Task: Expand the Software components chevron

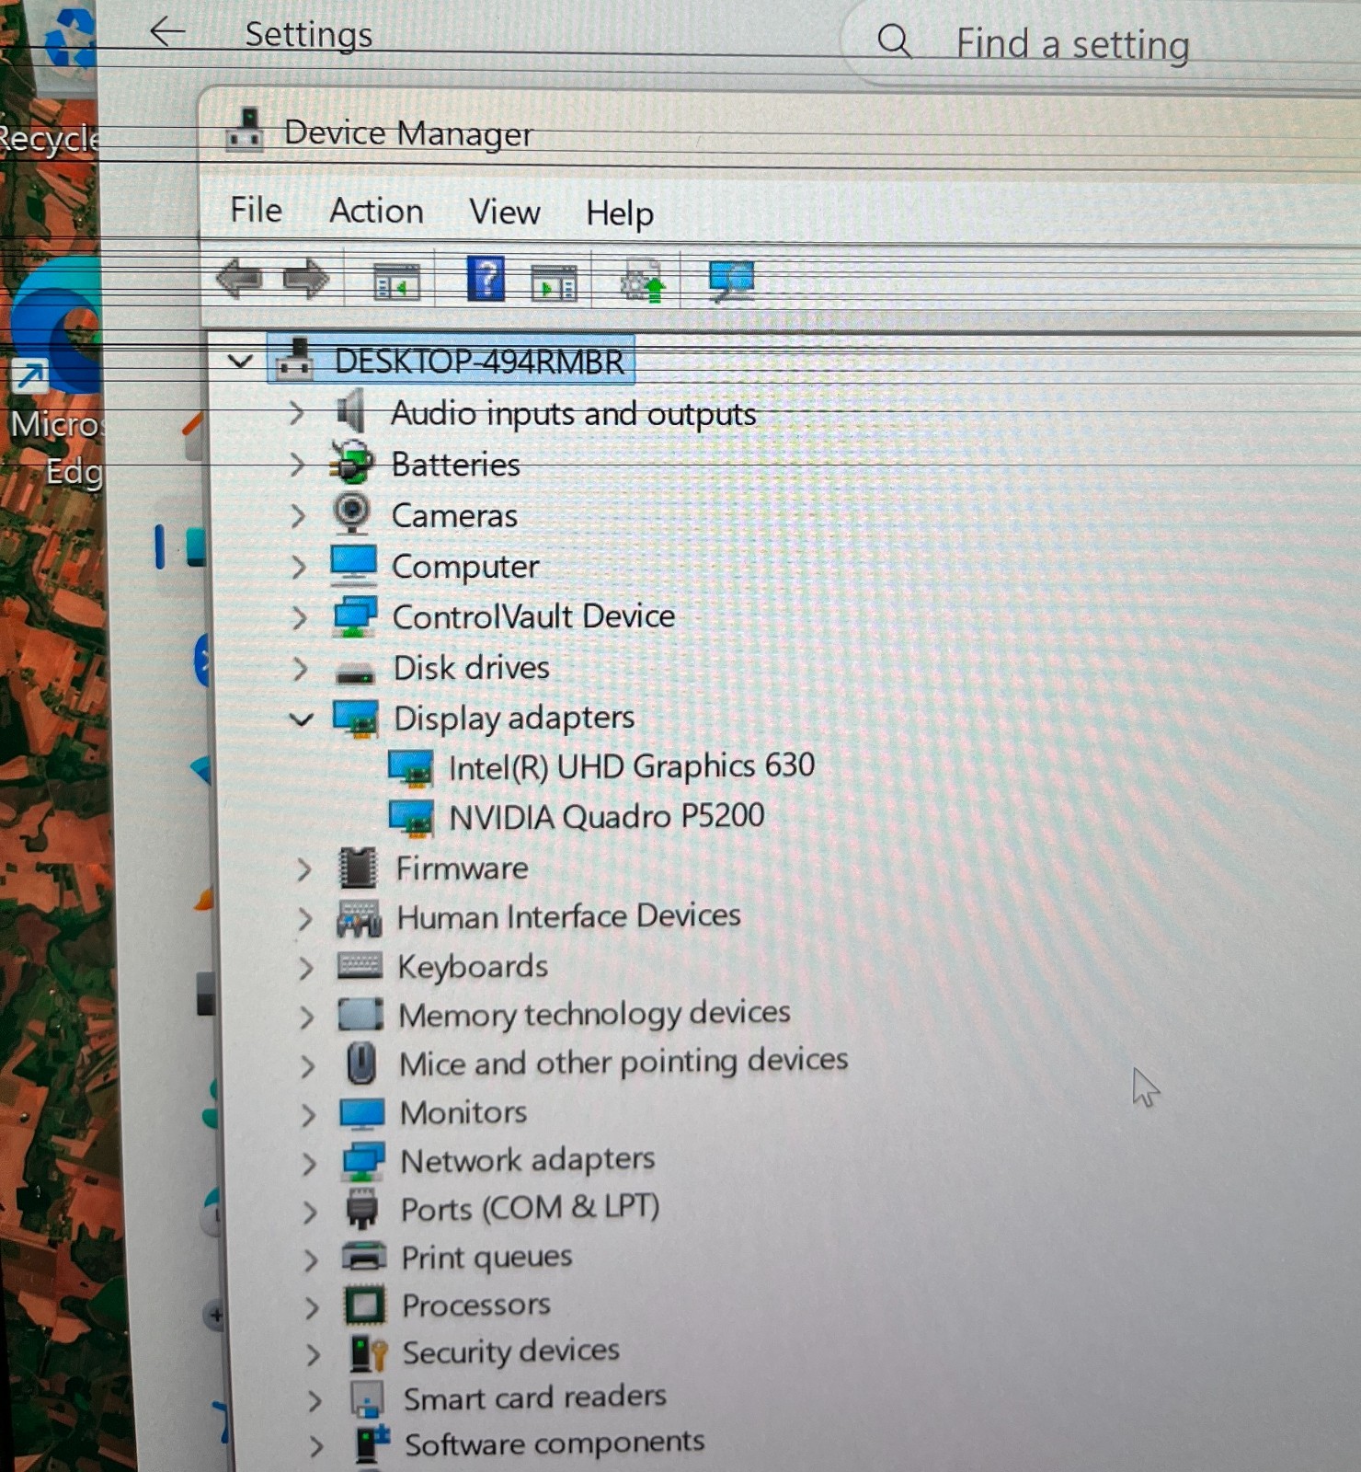Action: (315, 1447)
